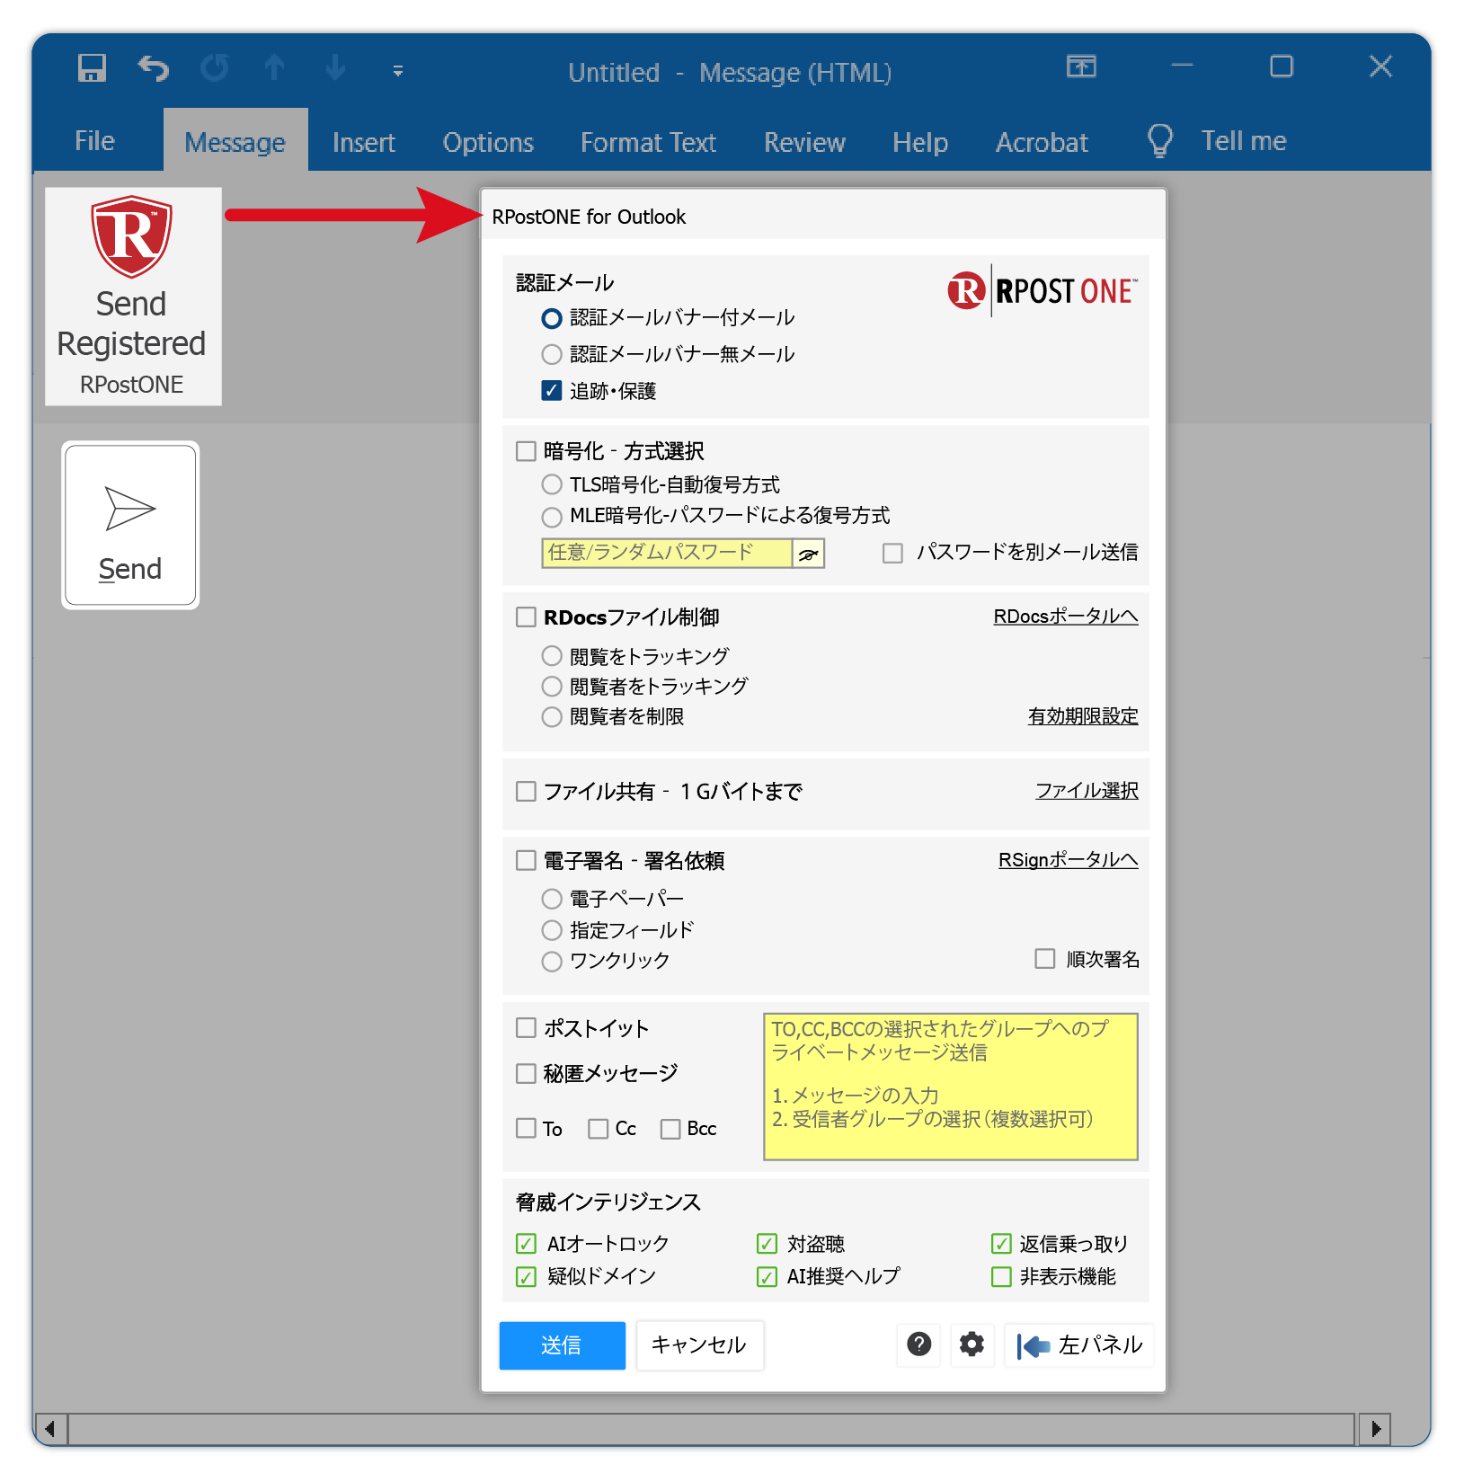Click the キャンセル cancel button
This screenshot has height=1473, width=1464.
click(x=699, y=1345)
